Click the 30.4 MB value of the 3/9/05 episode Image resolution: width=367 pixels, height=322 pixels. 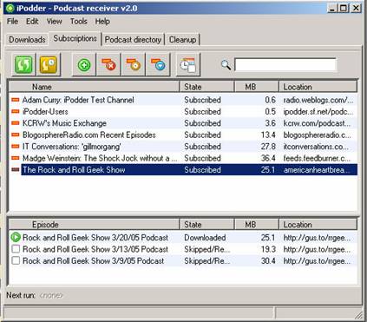[x=268, y=260]
